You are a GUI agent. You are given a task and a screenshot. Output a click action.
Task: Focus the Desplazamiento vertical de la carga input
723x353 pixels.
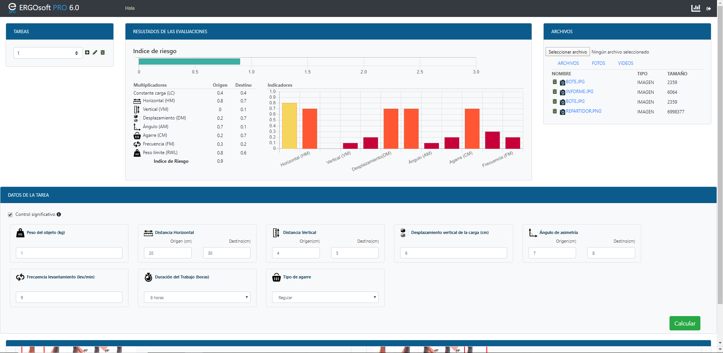pyautogui.click(x=453, y=253)
